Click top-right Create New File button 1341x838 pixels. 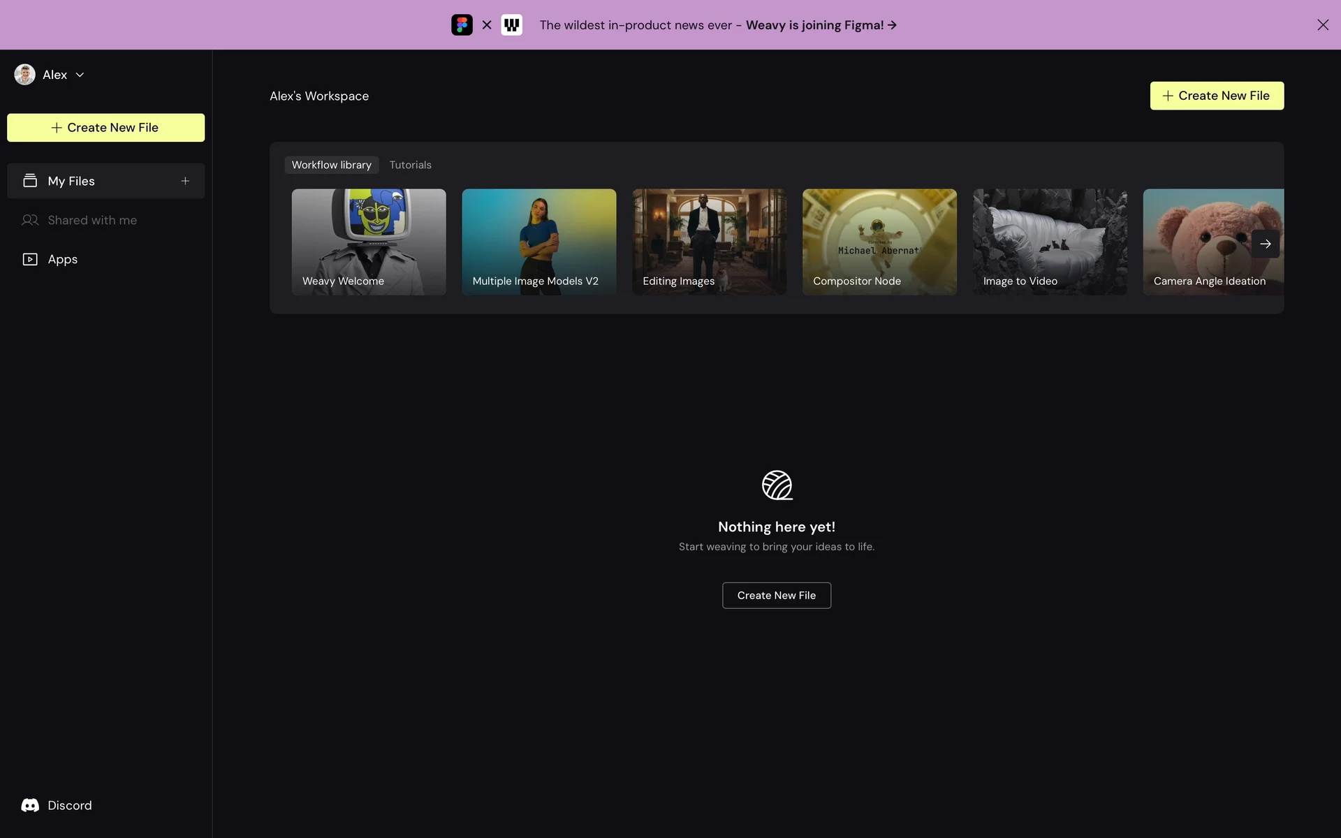[1216, 96]
